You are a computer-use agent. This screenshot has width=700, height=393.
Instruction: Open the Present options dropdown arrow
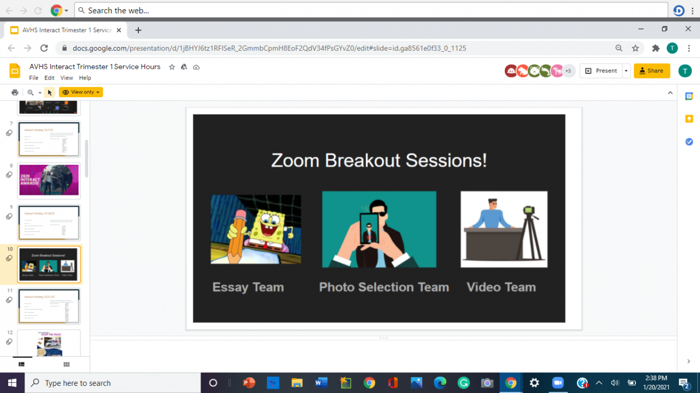[x=626, y=70]
